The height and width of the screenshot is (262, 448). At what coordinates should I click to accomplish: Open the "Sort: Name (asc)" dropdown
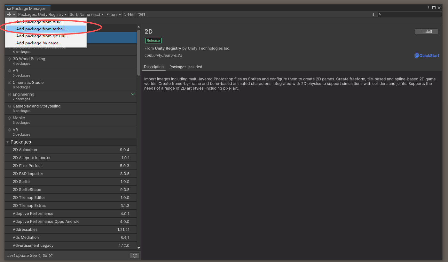(86, 14)
